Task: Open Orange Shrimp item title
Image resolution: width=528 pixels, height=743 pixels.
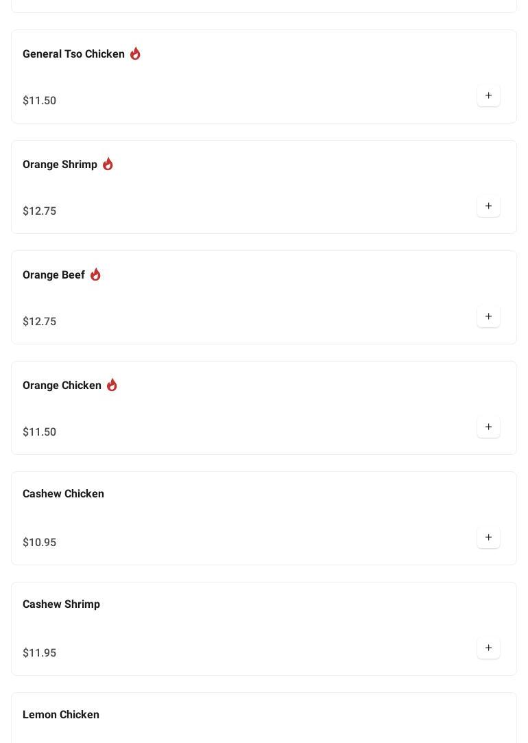Action: point(60,165)
